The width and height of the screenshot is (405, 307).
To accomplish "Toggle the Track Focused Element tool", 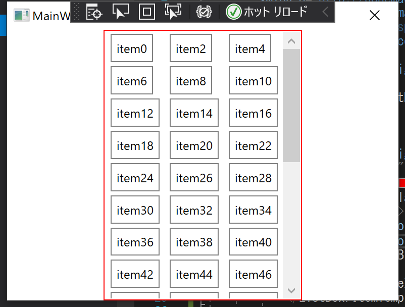I will tap(173, 12).
